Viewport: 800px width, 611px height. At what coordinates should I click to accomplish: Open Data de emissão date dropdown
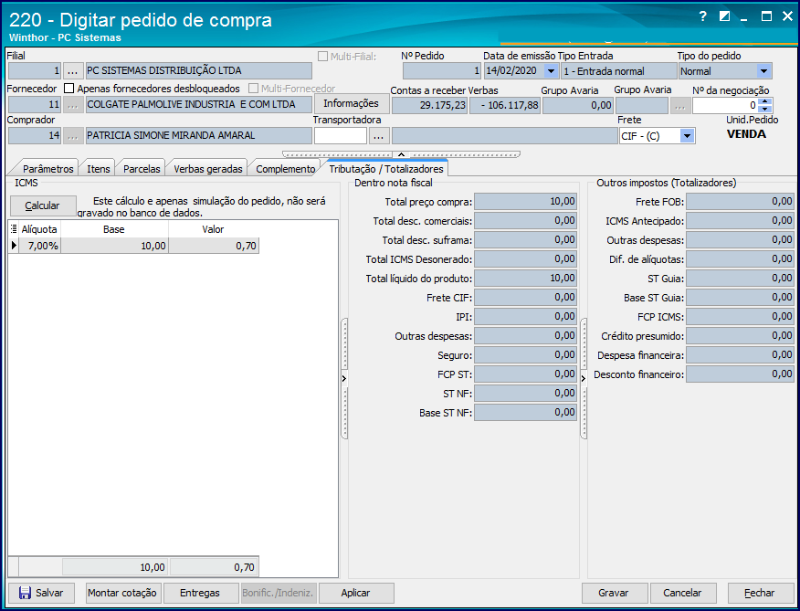(551, 71)
